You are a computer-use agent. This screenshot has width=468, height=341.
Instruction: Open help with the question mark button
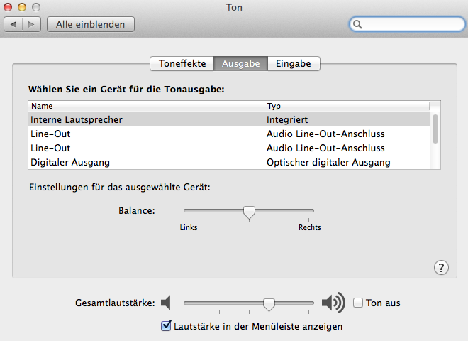[x=441, y=267]
